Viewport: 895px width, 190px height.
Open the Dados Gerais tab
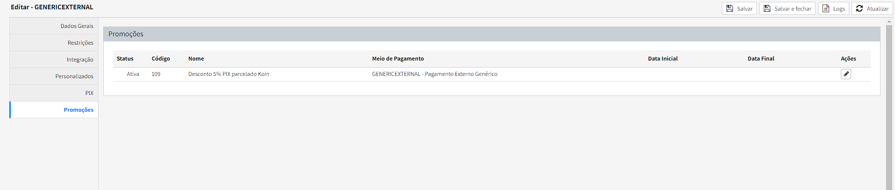coord(77,26)
